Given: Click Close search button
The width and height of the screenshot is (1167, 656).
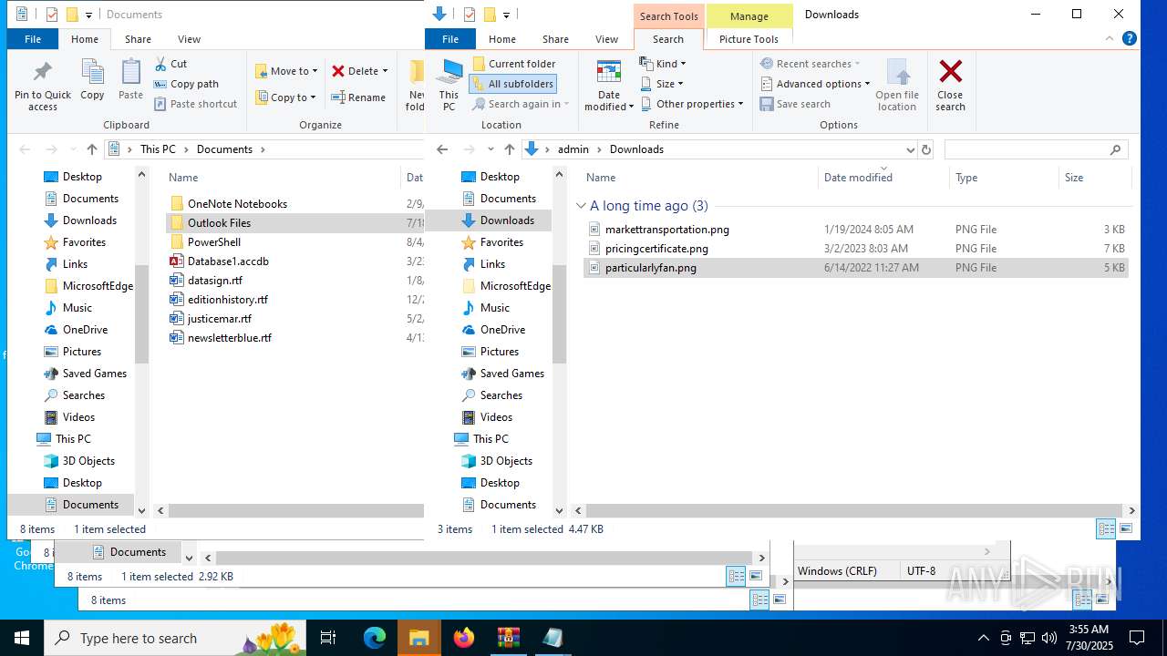Looking at the screenshot, I should click(950, 86).
